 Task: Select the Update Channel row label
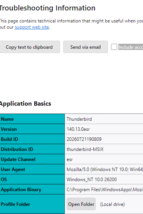(18, 159)
